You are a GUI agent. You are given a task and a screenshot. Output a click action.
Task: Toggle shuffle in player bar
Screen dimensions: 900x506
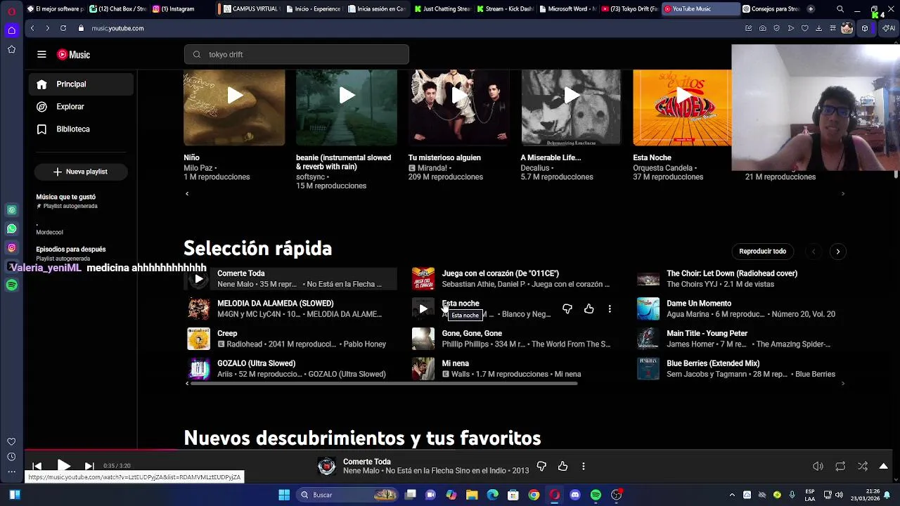[x=863, y=466]
